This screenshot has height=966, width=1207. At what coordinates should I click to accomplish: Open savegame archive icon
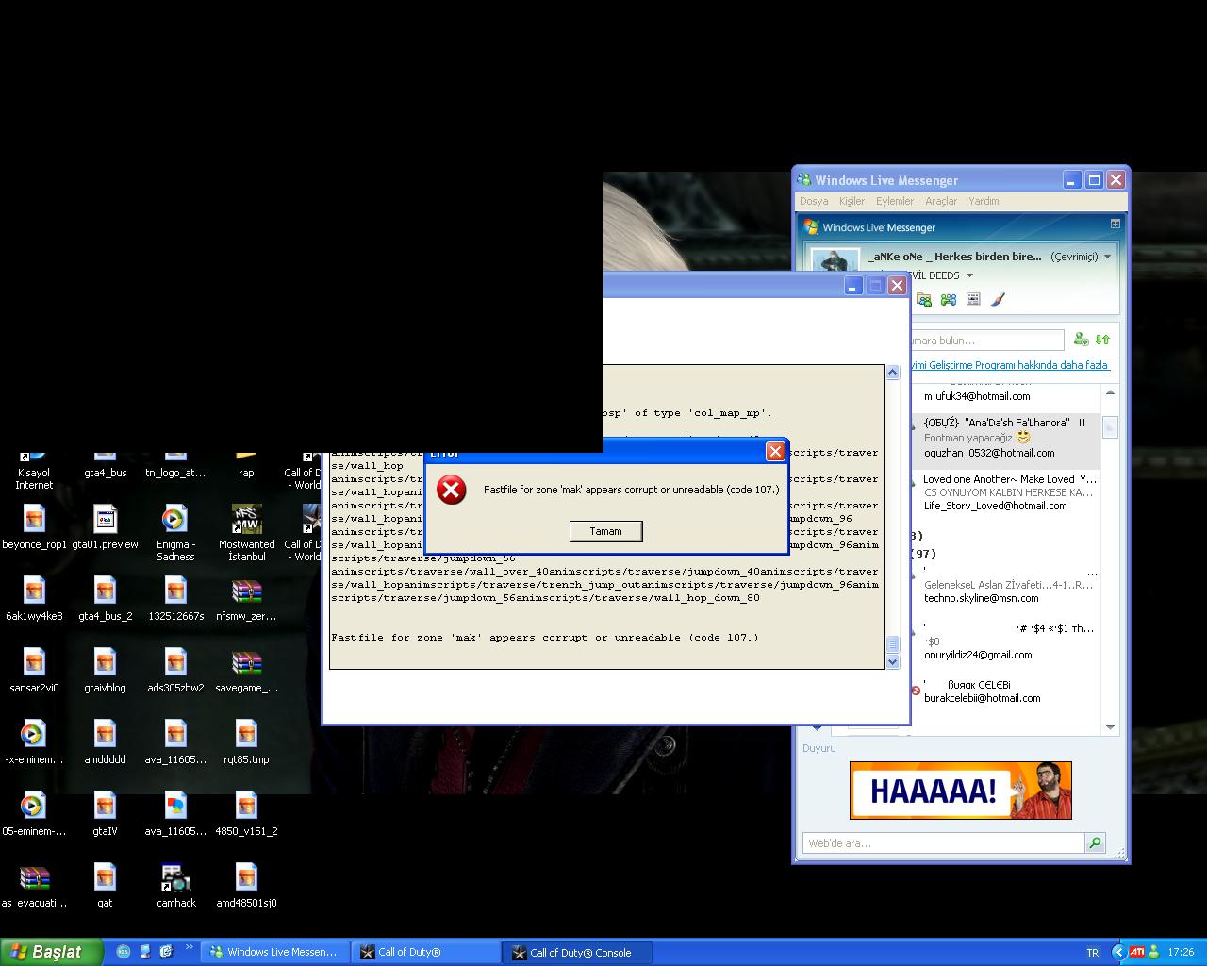[246, 671]
